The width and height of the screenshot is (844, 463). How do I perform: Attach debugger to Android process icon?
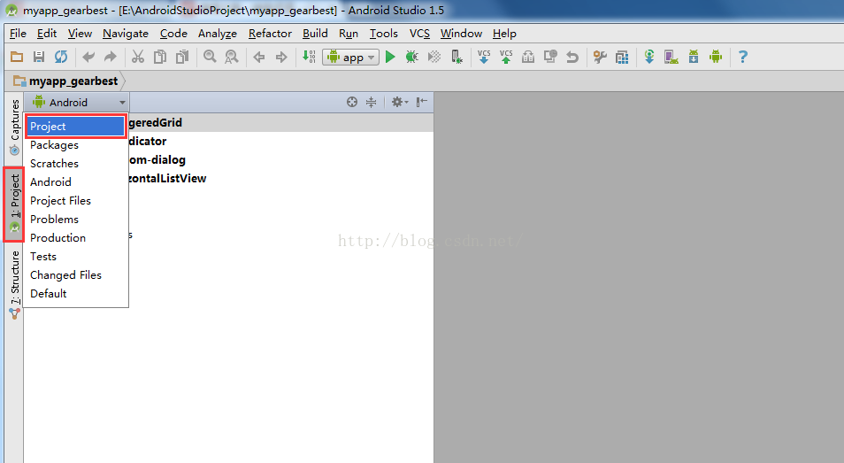coord(457,57)
